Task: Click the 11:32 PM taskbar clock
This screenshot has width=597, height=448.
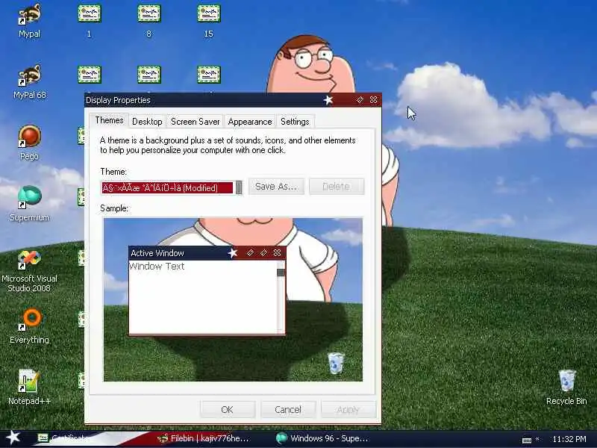Action: click(x=569, y=439)
